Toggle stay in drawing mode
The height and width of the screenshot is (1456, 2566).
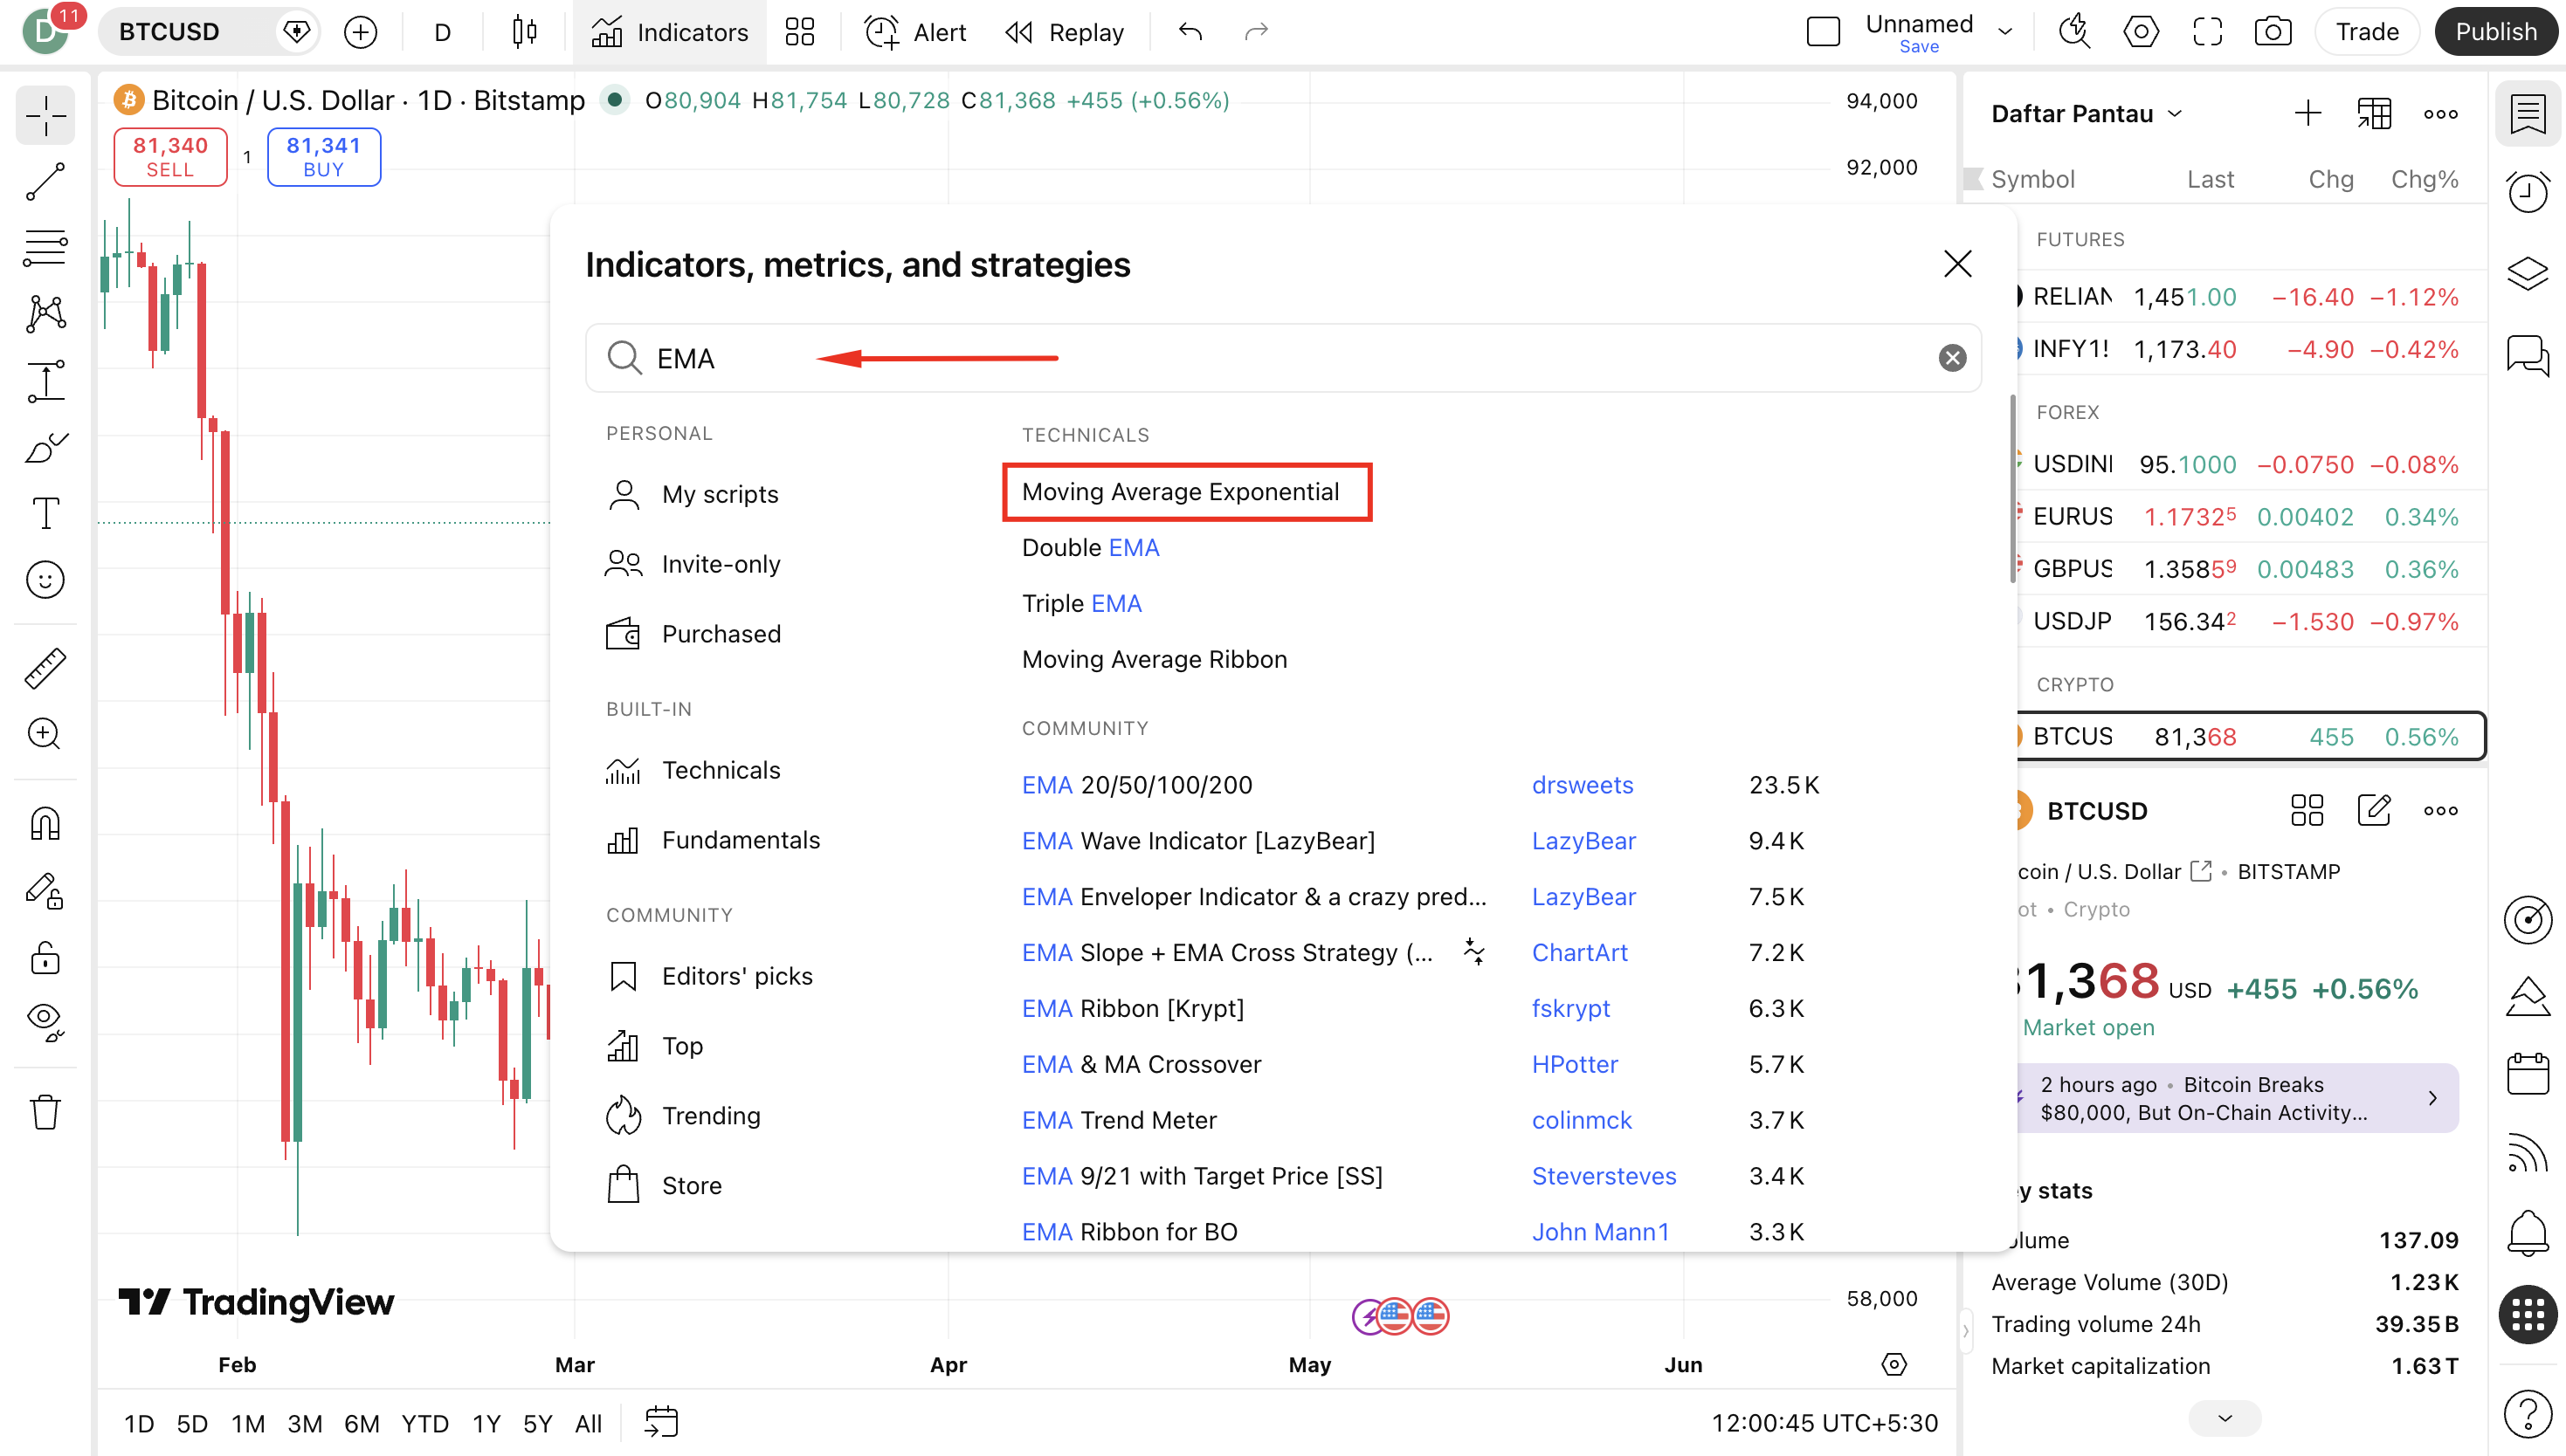click(45, 890)
